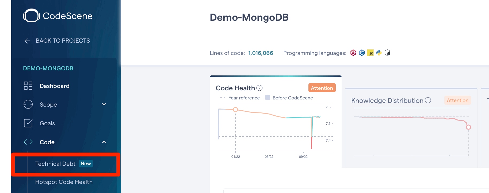Click the Demo-MongoDB page title
This screenshot has height=193, width=489.
(x=249, y=17)
